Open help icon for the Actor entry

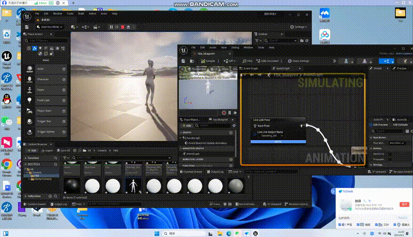pos(63,69)
